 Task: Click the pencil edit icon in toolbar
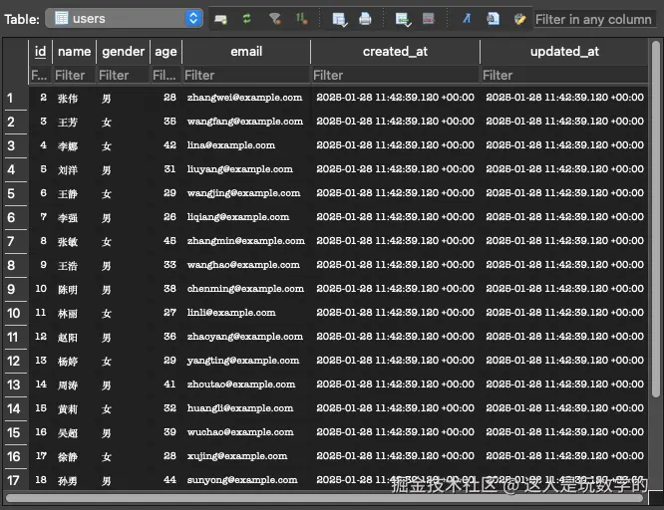(519, 19)
